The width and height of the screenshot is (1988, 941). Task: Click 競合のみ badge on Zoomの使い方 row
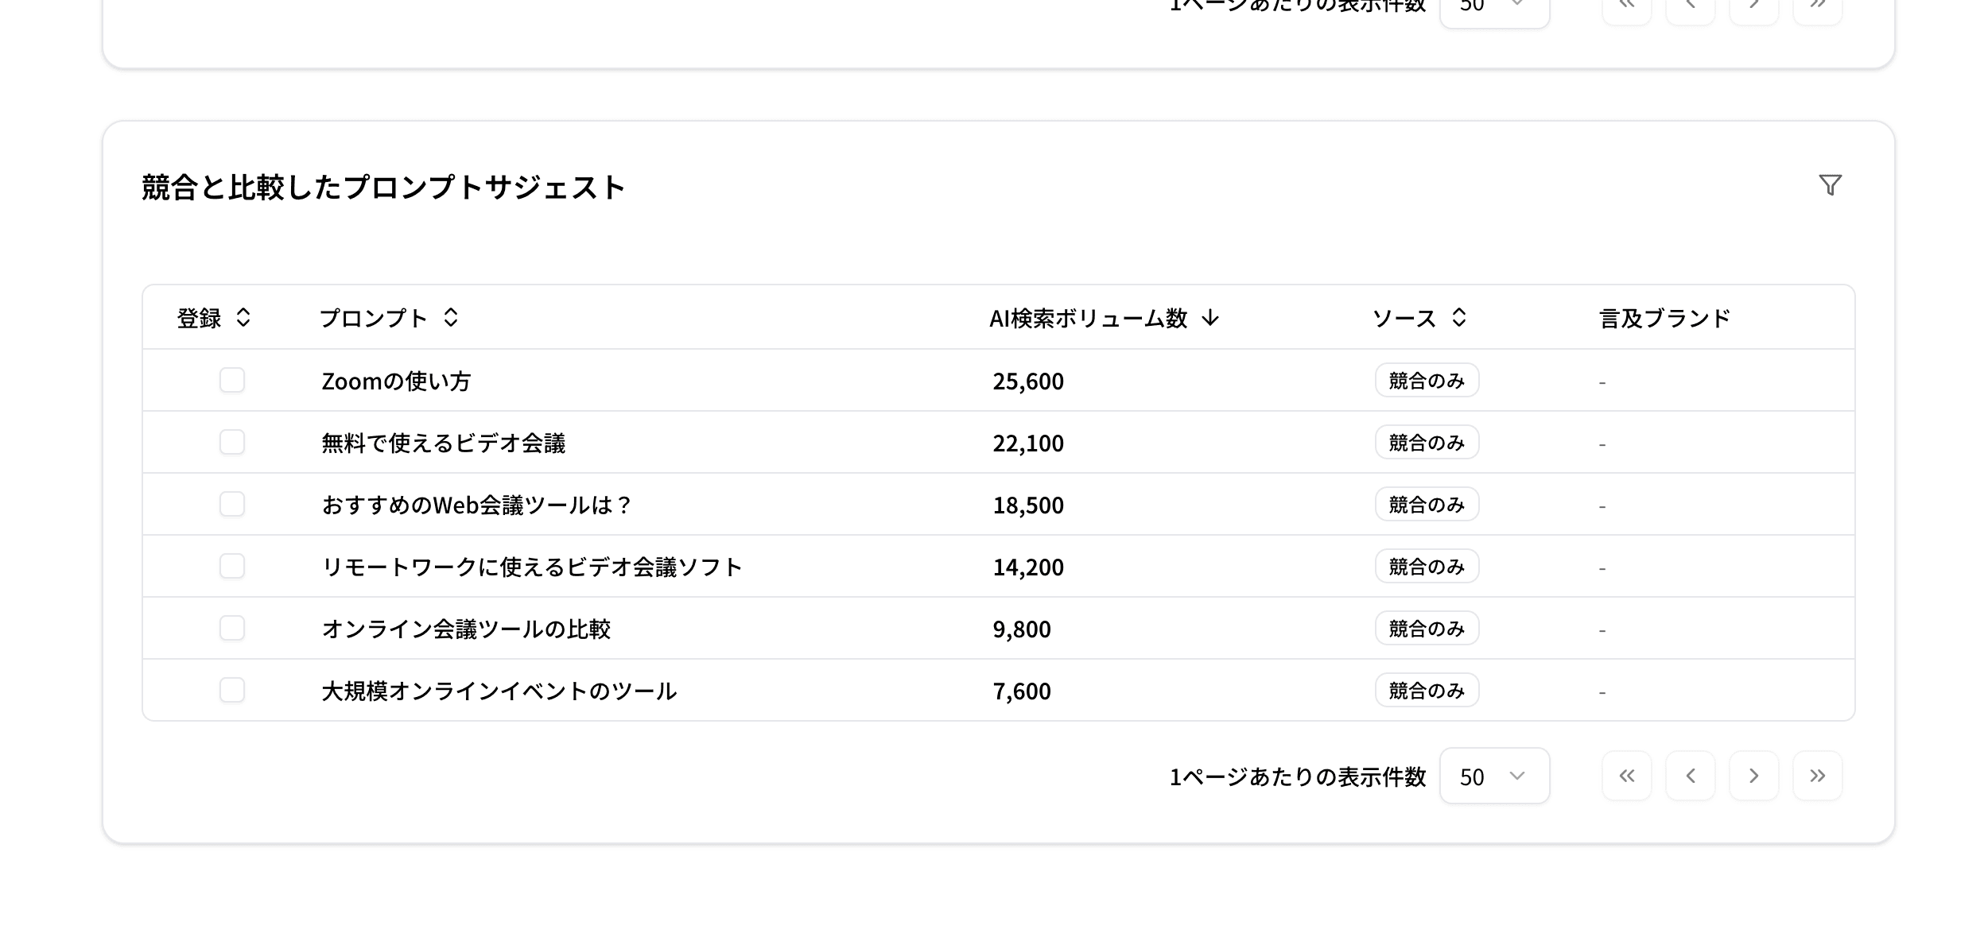pyautogui.click(x=1427, y=381)
